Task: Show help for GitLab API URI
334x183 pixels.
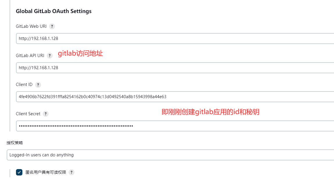Action: coord(50,56)
